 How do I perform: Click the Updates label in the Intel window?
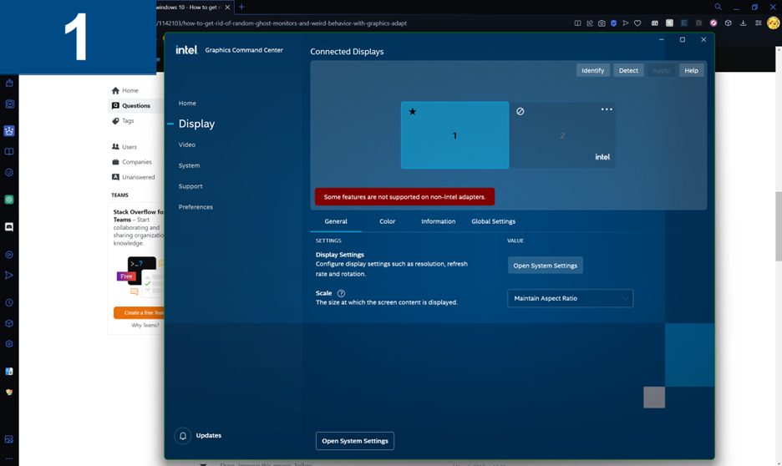point(209,436)
